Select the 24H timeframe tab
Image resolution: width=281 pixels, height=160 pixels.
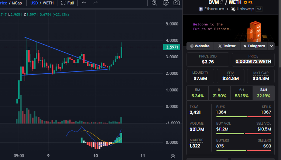263,93
